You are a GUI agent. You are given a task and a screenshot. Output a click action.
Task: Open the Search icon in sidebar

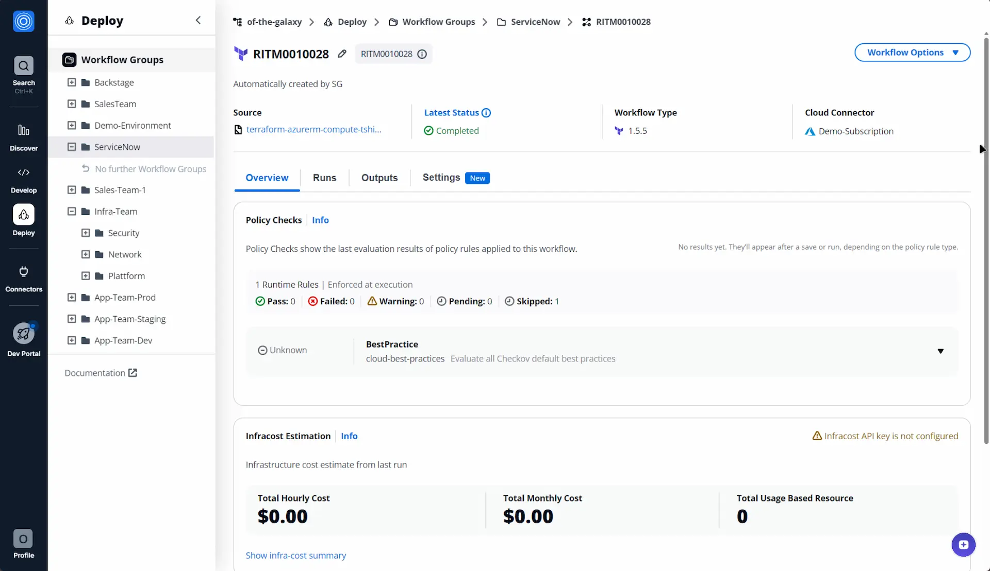coord(24,66)
